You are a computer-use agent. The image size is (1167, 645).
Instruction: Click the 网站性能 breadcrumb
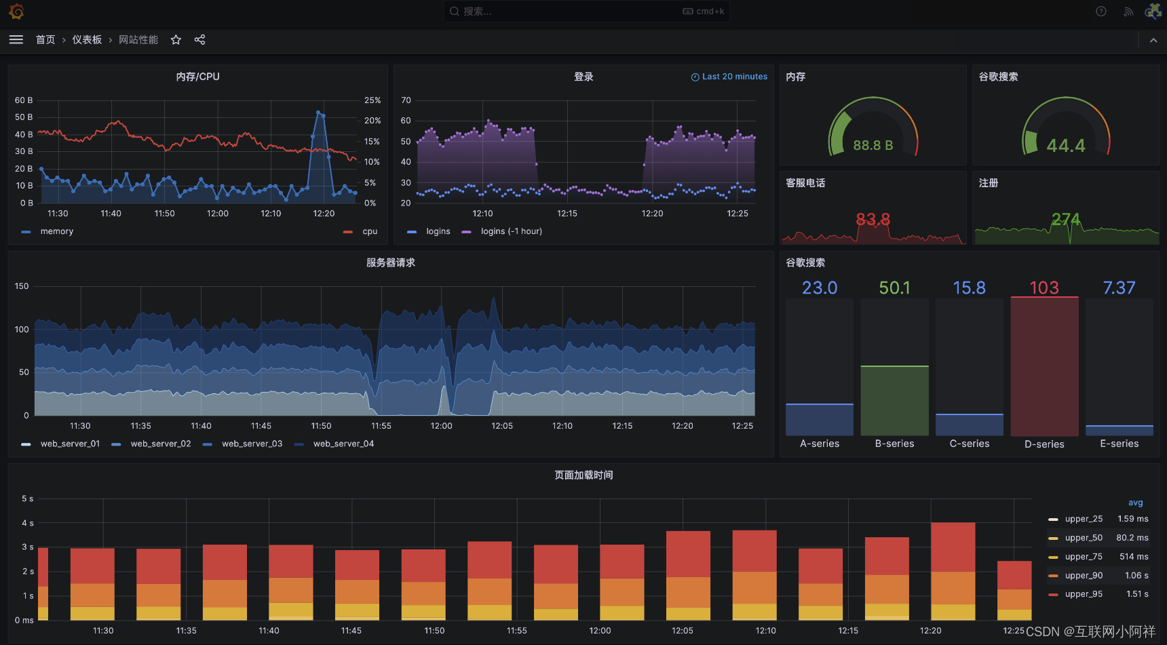138,40
